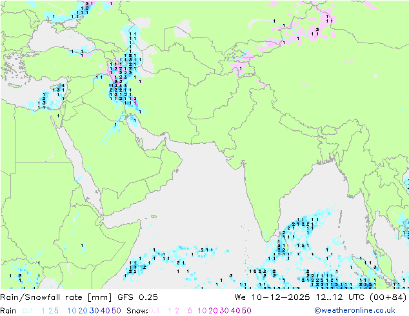The image size is (409, 316).
Task: Click the snow legend value 20
Action: coord(213,311)
